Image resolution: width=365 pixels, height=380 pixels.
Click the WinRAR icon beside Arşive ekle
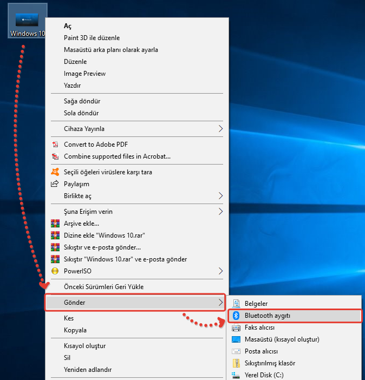pyautogui.click(x=54, y=224)
